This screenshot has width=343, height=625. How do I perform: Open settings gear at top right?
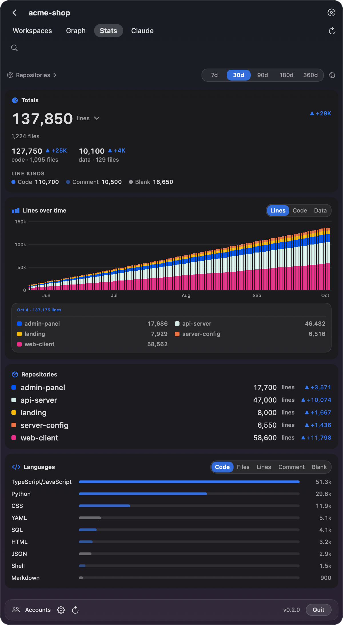[x=331, y=13]
